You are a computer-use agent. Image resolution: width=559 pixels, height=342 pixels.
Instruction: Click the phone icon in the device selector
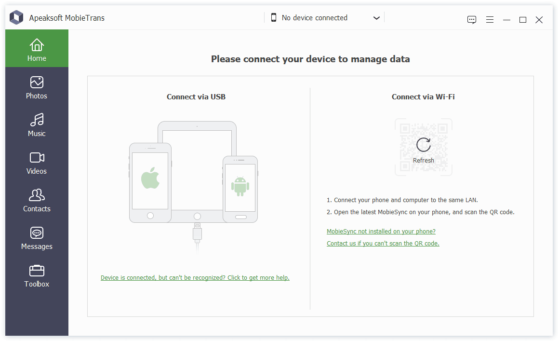(274, 18)
